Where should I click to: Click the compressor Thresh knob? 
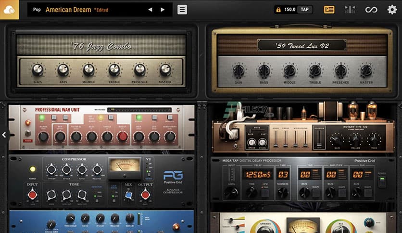pos(51,169)
